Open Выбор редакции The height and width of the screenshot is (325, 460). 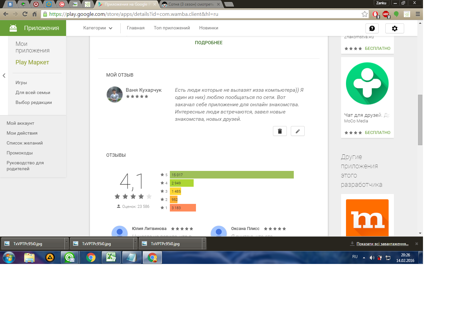point(34,103)
